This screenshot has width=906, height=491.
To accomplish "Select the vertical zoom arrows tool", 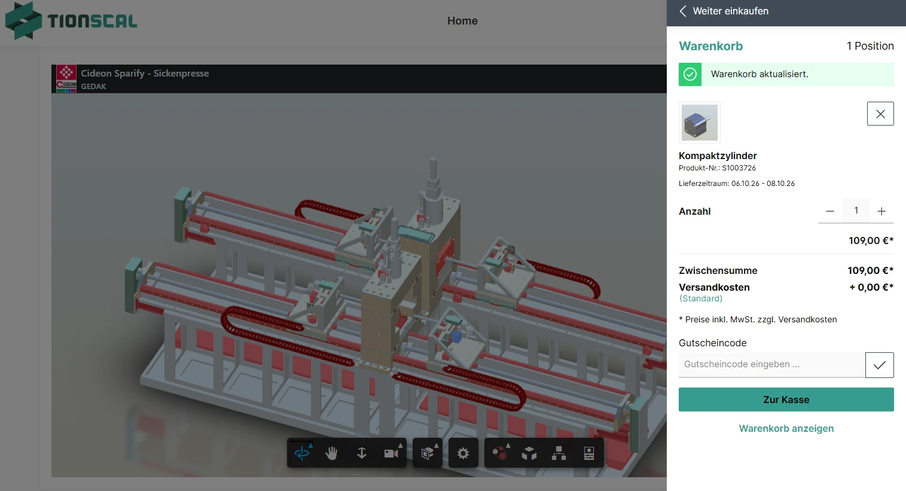I will [x=361, y=453].
